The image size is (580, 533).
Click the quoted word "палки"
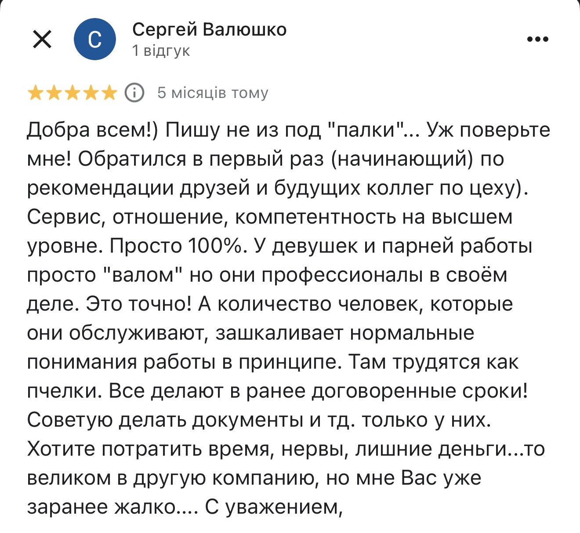tap(367, 130)
